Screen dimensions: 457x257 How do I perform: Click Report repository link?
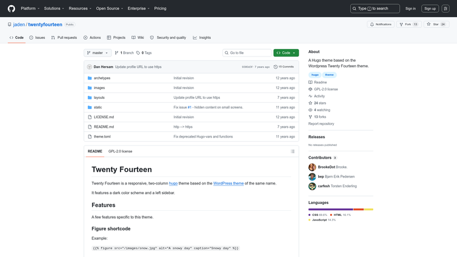[x=321, y=124]
